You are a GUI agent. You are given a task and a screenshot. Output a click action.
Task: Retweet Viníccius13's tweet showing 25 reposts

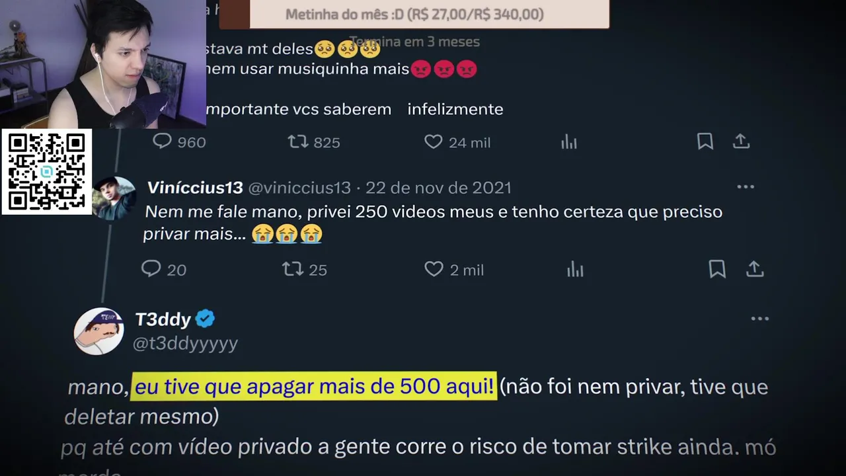pyautogui.click(x=305, y=269)
